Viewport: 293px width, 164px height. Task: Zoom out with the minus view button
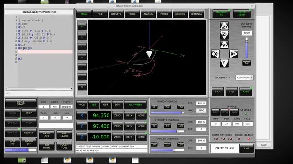82,77
